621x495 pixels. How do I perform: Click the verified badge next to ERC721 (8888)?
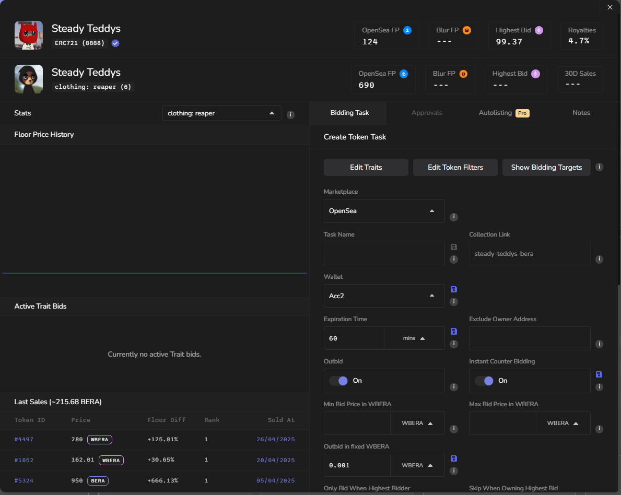point(115,43)
